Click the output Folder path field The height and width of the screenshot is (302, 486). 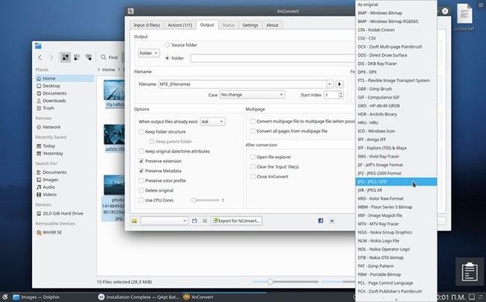click(x=273, y=58)
